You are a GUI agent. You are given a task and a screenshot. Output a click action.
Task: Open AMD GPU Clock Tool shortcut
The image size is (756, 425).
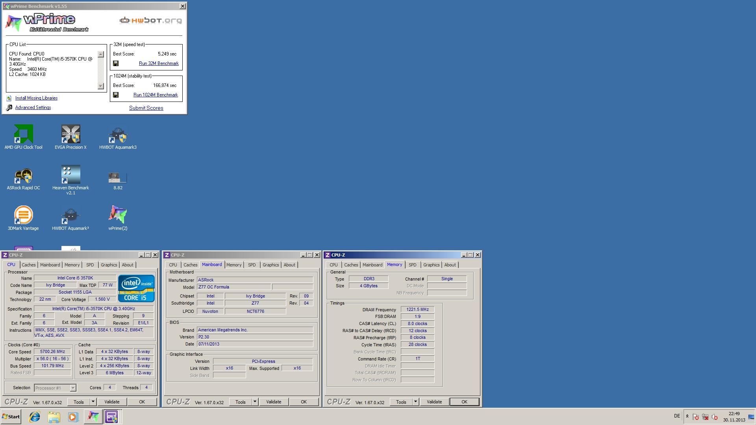pyautogui.click(x=24, y=137)
